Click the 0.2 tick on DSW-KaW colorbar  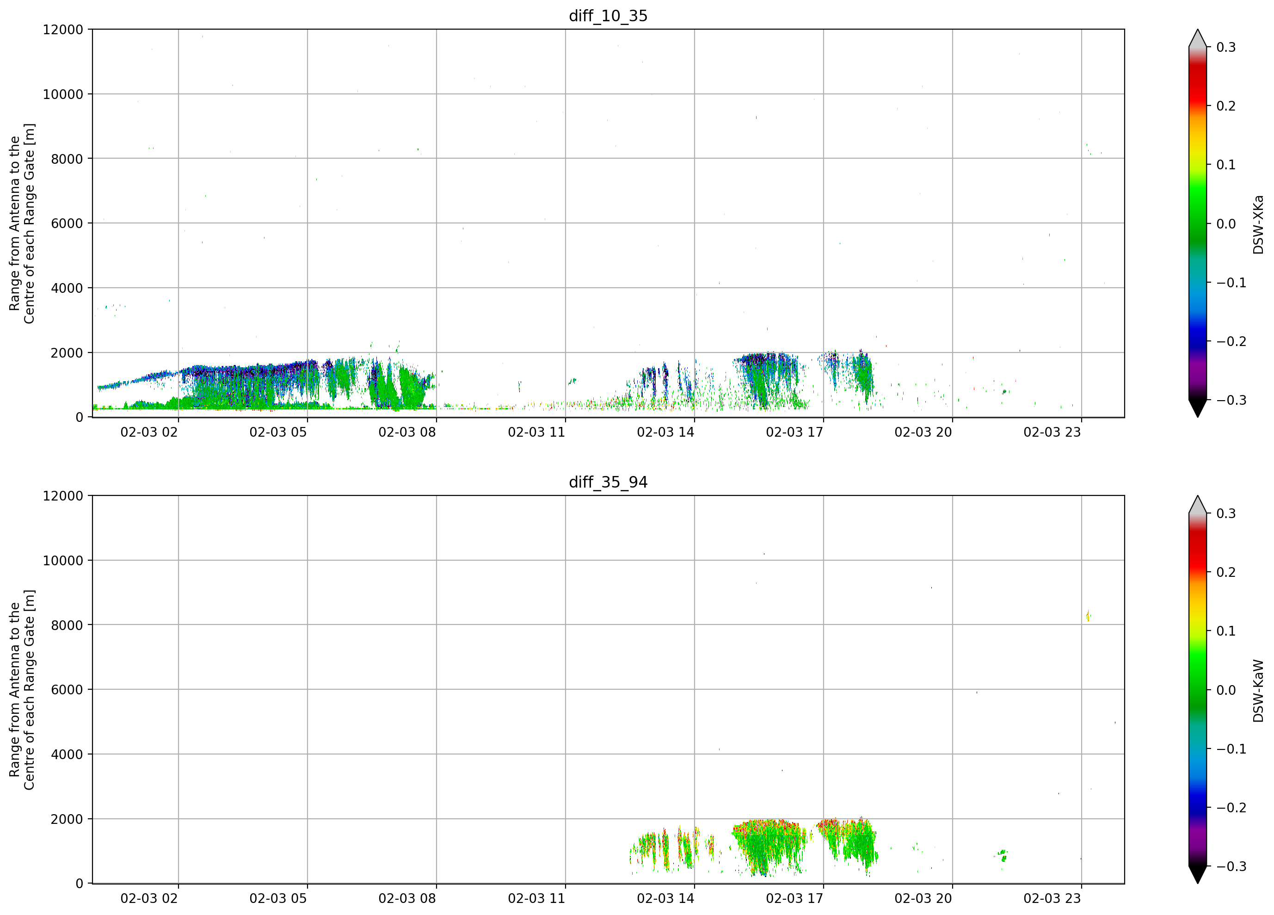[x=1226, y=573]
